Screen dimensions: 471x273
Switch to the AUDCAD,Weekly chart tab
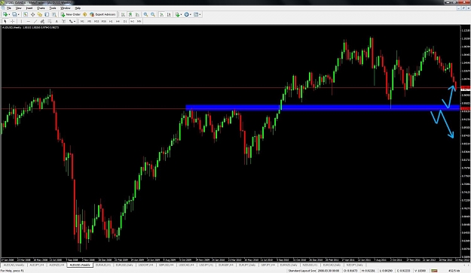(x=14, y=265)
